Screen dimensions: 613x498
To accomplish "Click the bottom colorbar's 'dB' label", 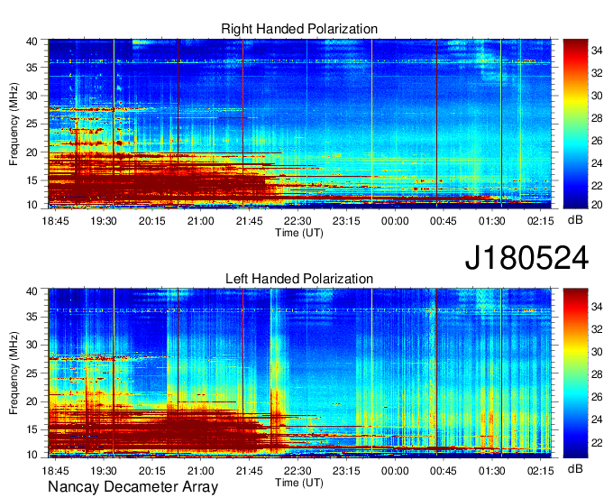I will [x=575, y=469].
